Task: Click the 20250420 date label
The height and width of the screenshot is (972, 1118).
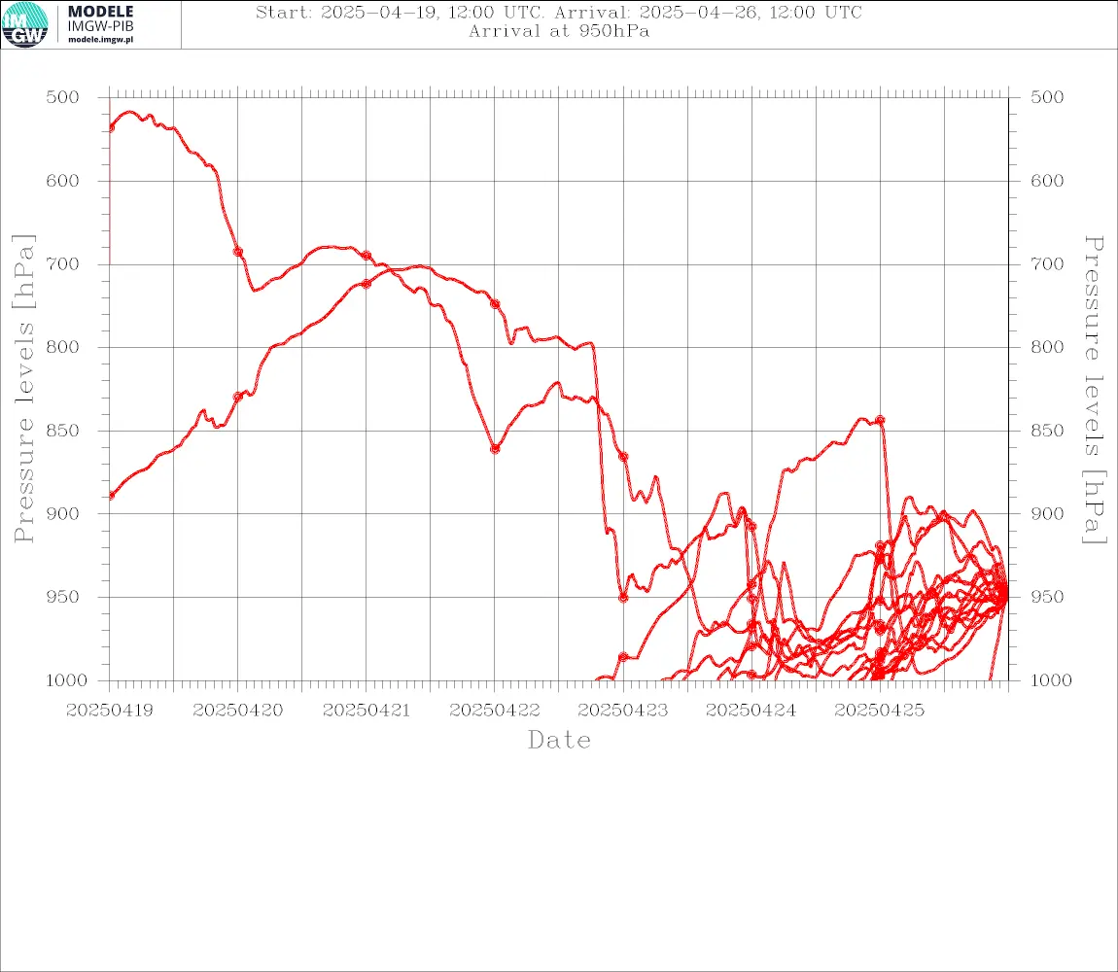Action: coord(238,711)
